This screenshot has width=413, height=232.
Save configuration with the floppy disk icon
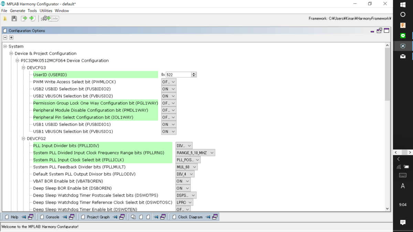14,19
